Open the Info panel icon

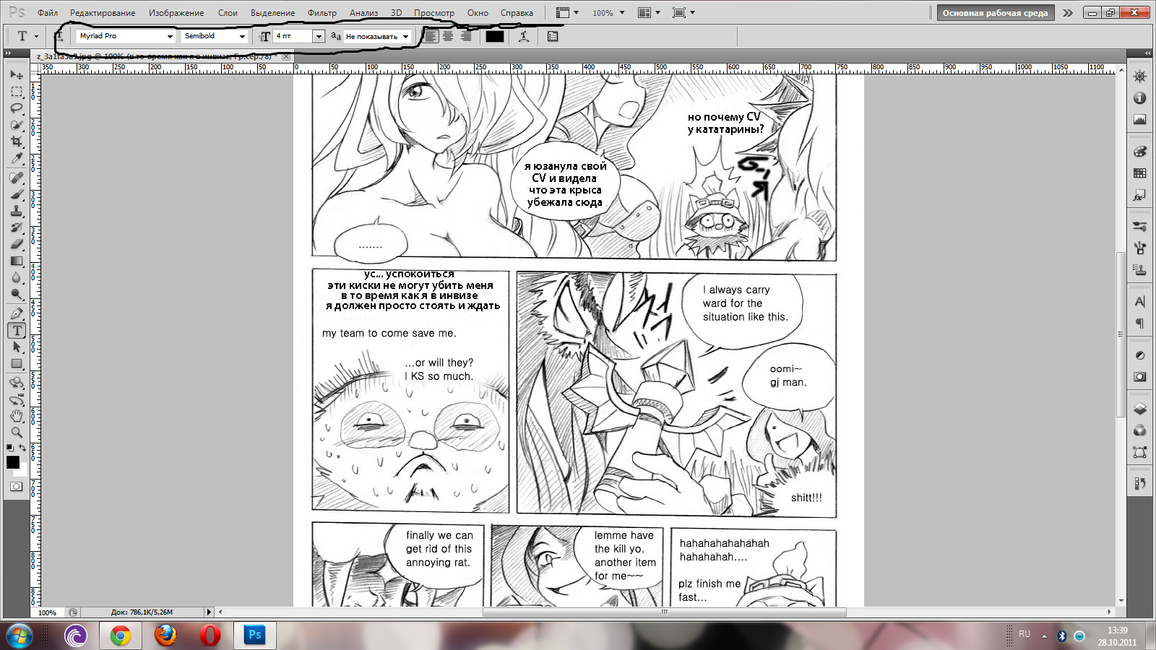point(1140,98)
